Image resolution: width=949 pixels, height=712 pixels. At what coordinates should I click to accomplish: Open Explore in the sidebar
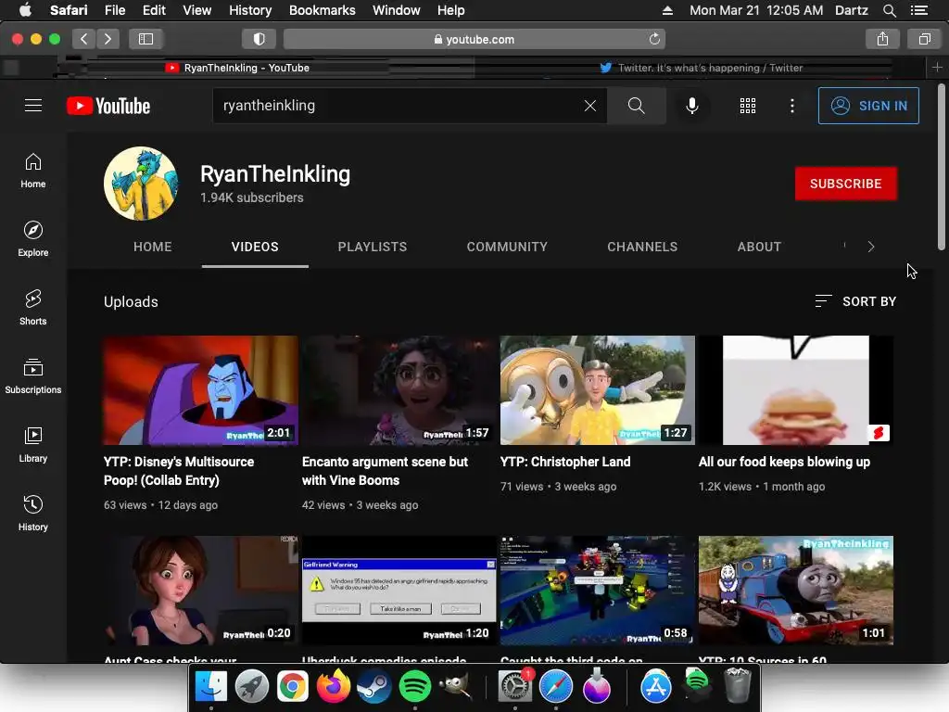click(x=33, y=239)
